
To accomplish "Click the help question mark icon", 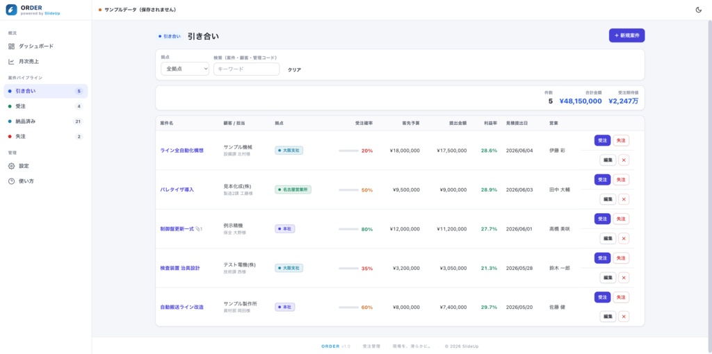I will pos(11,181).
